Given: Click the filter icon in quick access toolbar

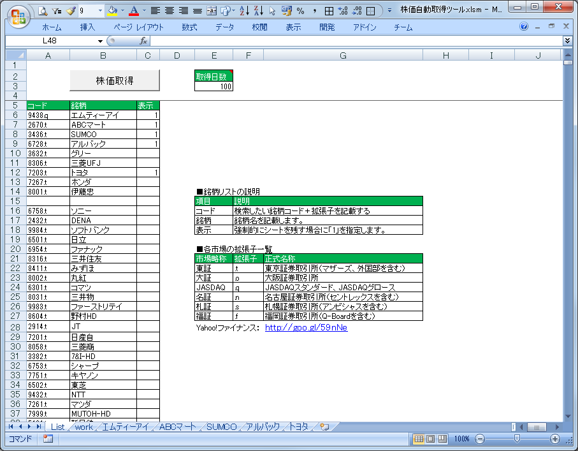Looking at the screenshot, I should click(57, 11).
